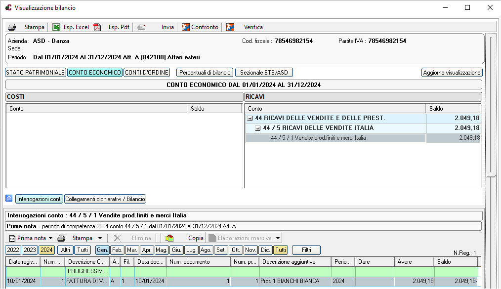Enable the Dic. month filter

(265, 250)
